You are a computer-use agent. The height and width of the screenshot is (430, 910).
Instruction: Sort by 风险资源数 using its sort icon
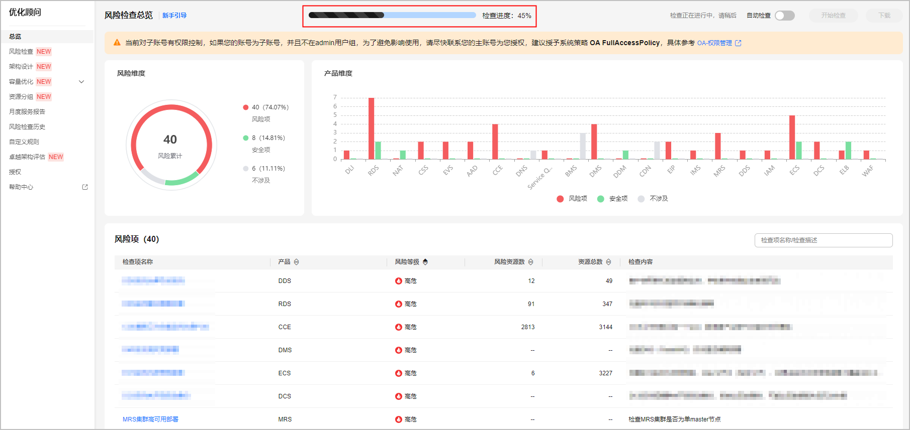(x=530, y=262)
